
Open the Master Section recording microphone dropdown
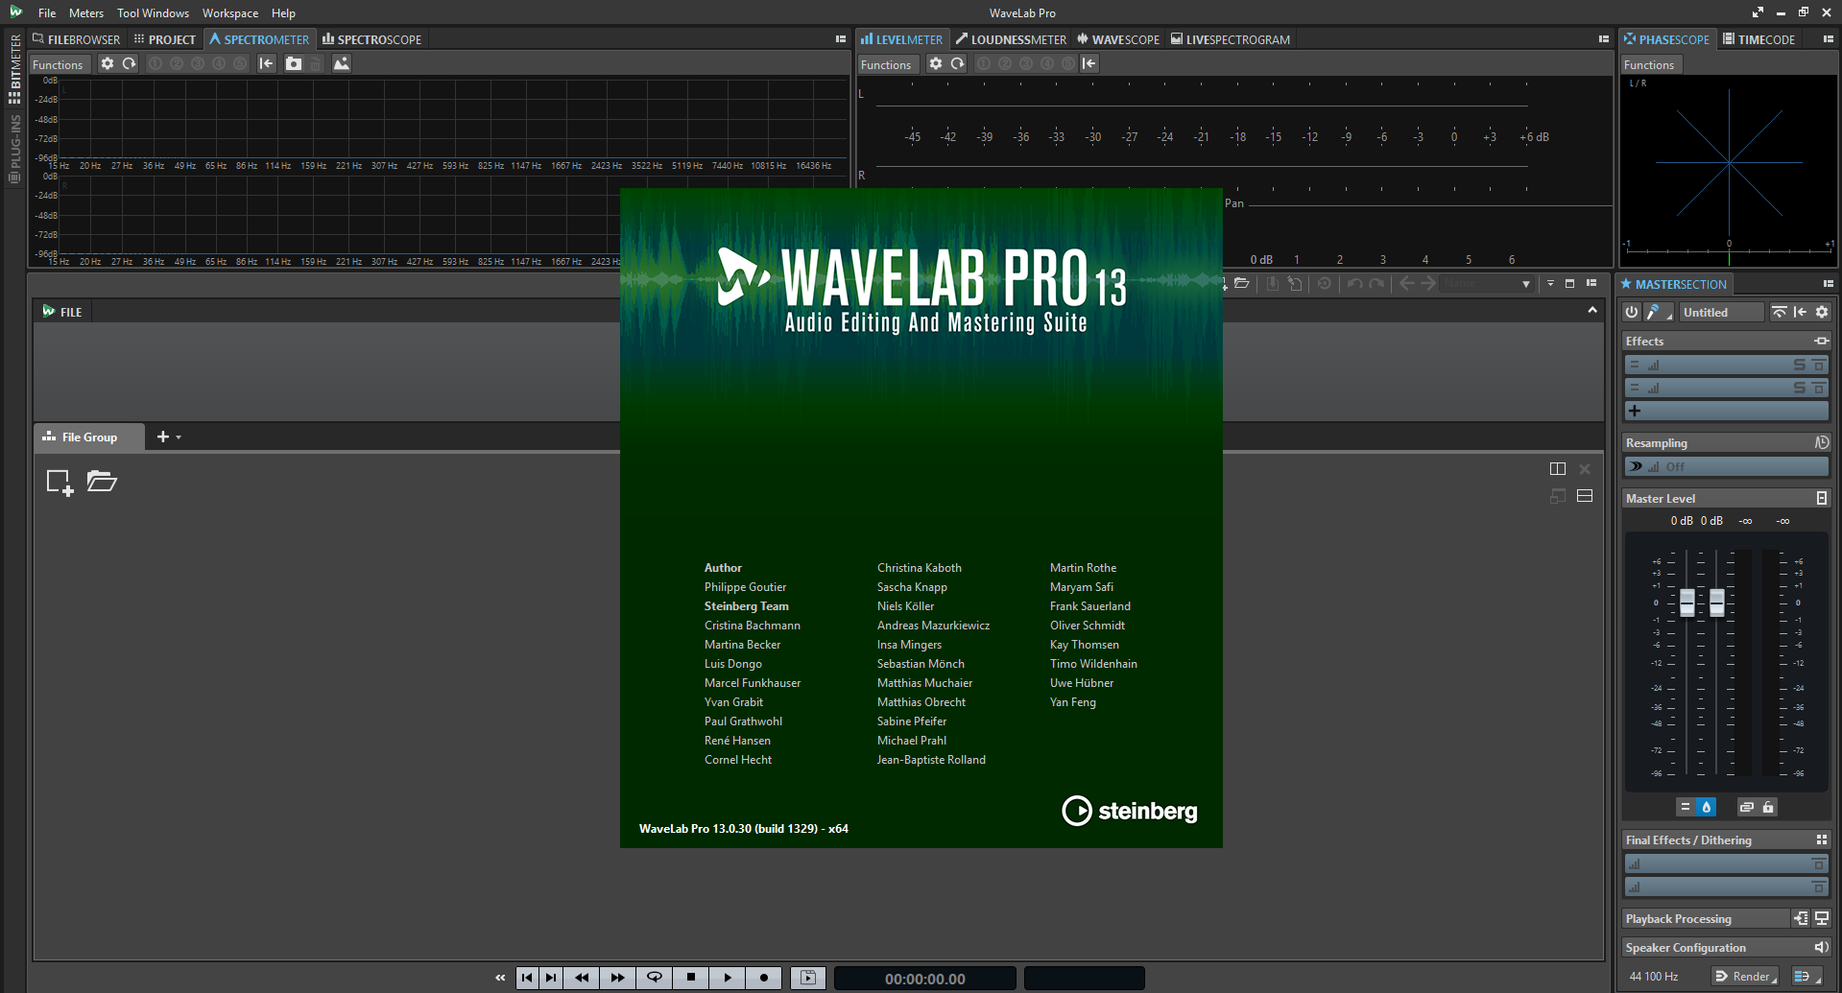tap(1659, 312)
